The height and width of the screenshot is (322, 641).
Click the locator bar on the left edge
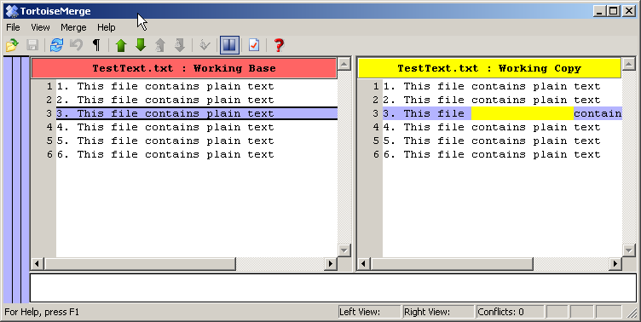[x=16, y=180]
